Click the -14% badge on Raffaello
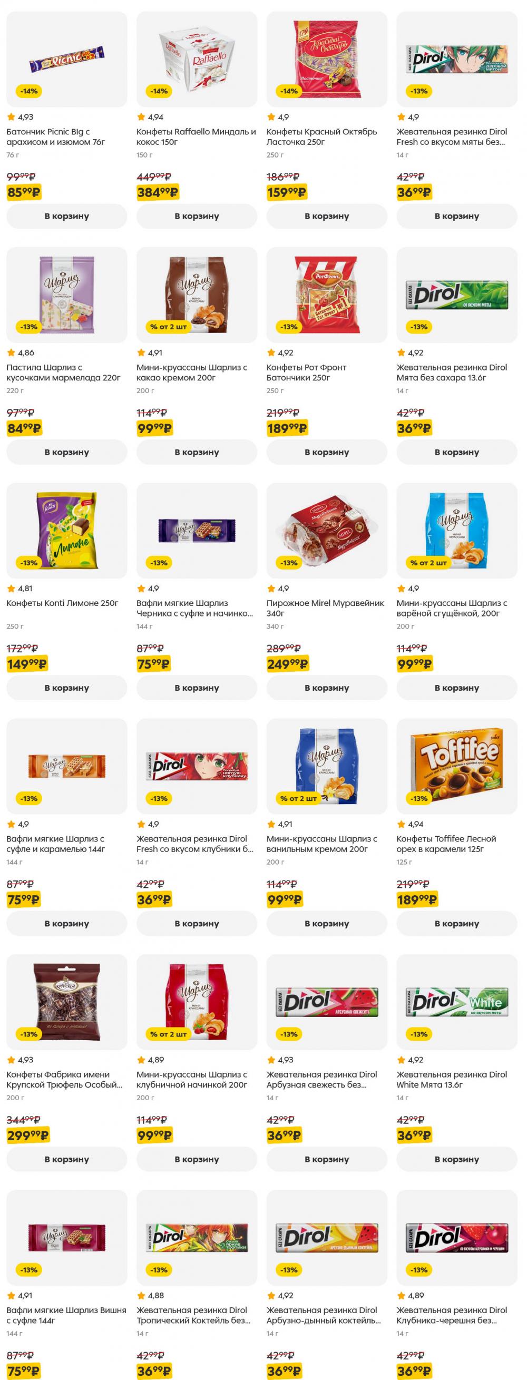 159,91
